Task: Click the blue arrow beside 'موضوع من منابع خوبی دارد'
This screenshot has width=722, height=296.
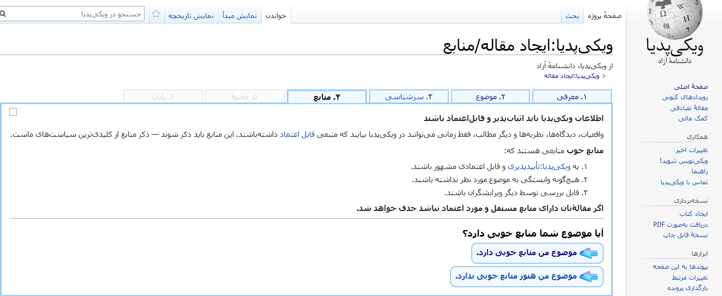Action: pos(588,253)
